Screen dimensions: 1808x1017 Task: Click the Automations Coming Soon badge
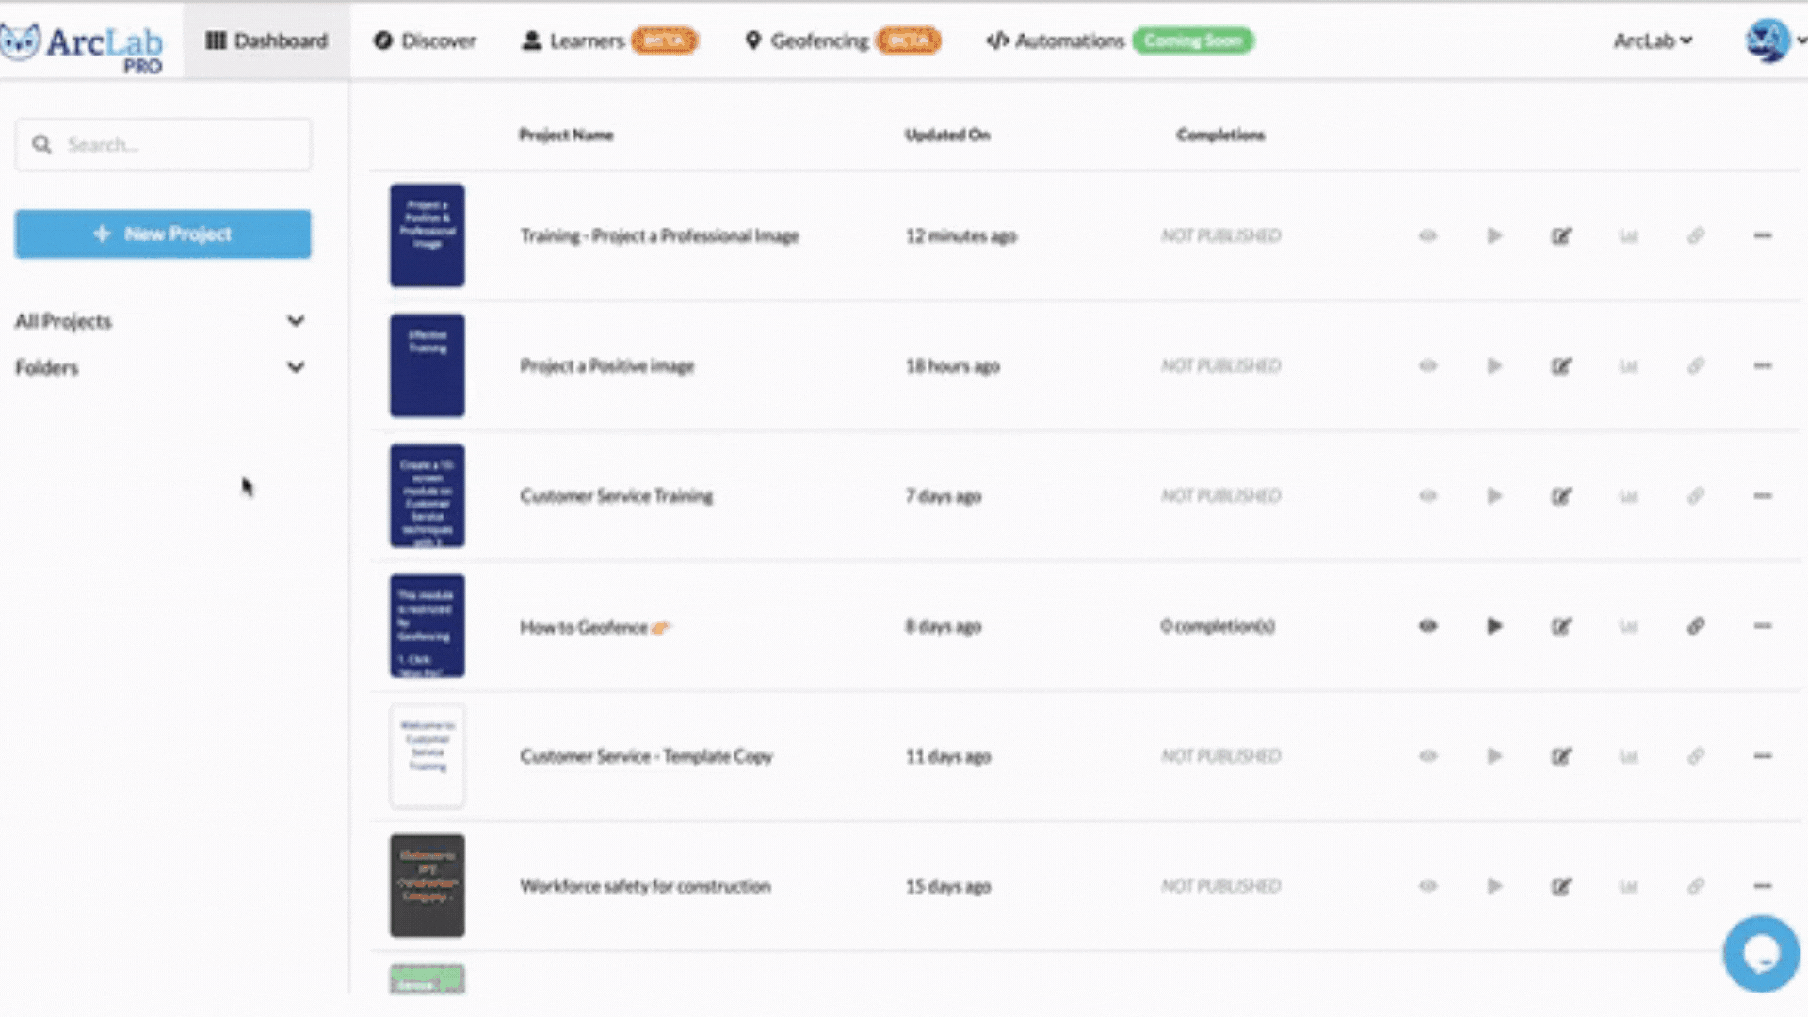click(x=1193, y=40)
